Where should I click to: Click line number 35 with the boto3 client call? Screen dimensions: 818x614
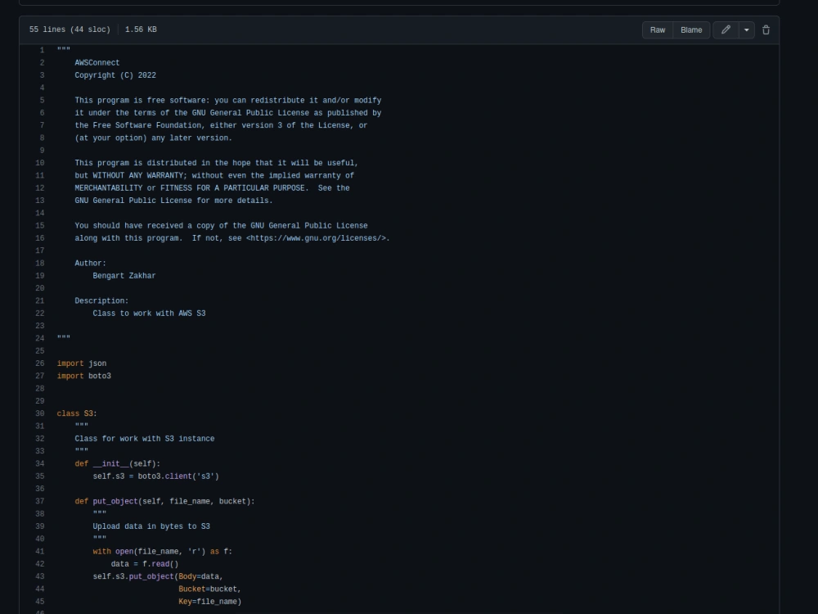tap(40, 476)
